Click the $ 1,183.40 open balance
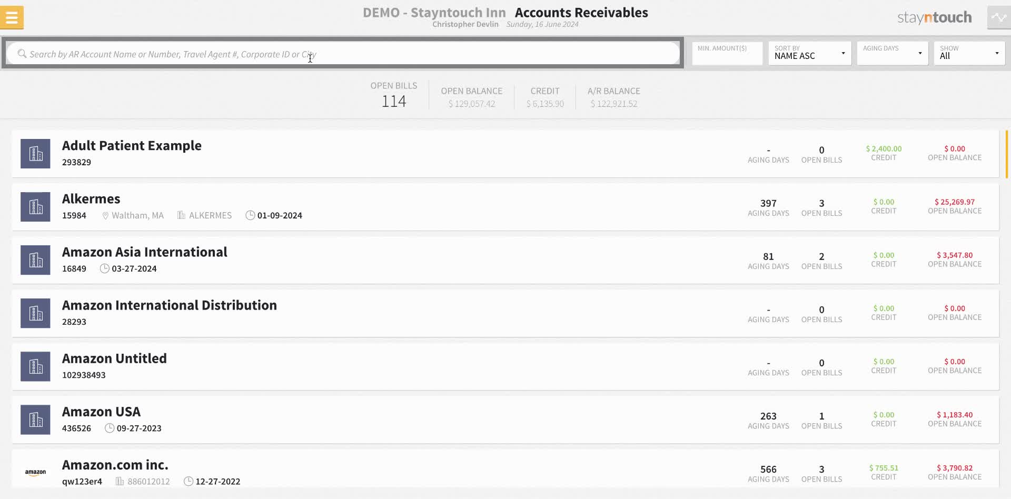This screenshot has width=1011, height=499. [955, 415]
